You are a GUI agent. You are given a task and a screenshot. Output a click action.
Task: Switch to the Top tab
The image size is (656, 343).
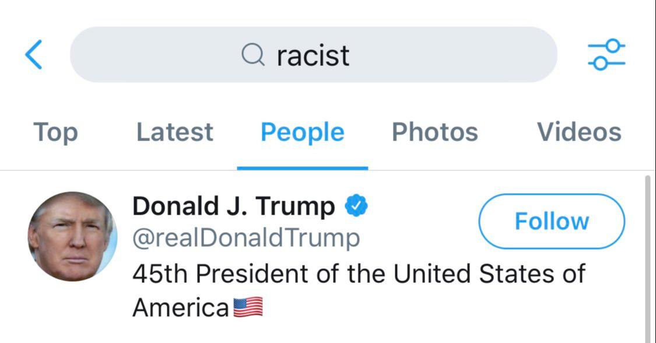55,132
